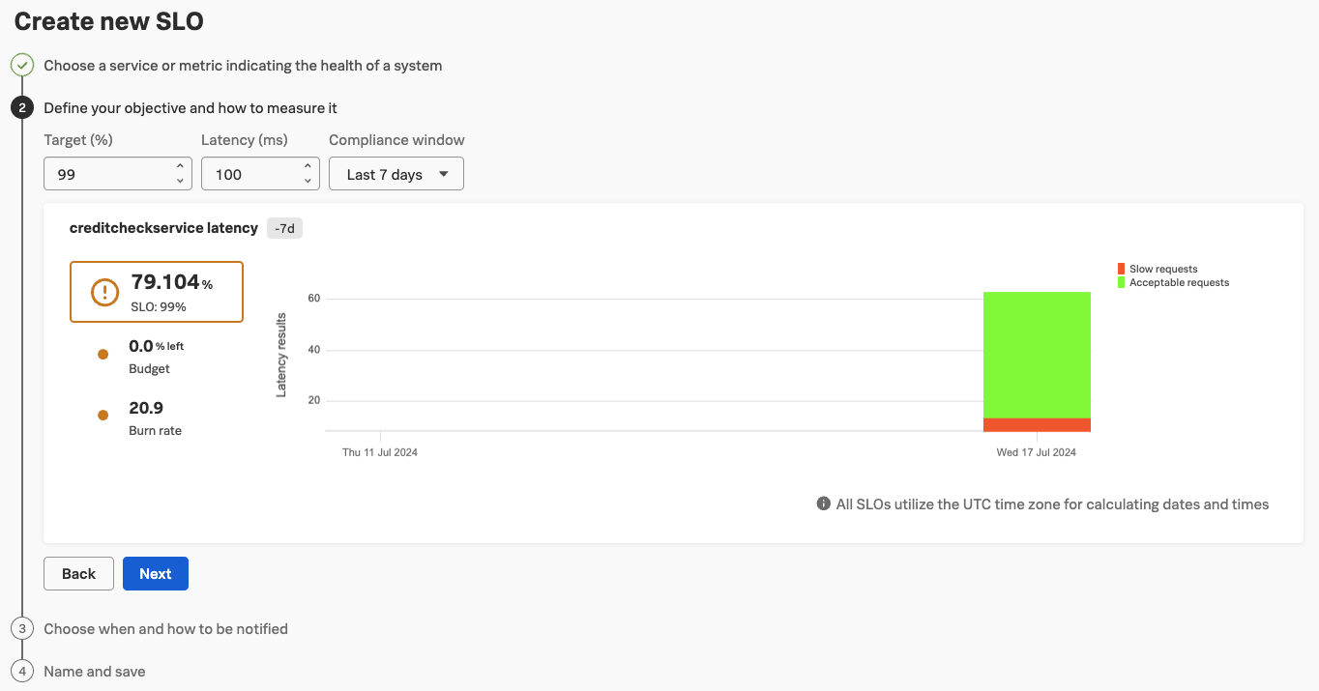Click the red Slow requests legend swatch
Image resolution: width=1319 pixels, height=691 pixels.
click(x=1121, y=269)
